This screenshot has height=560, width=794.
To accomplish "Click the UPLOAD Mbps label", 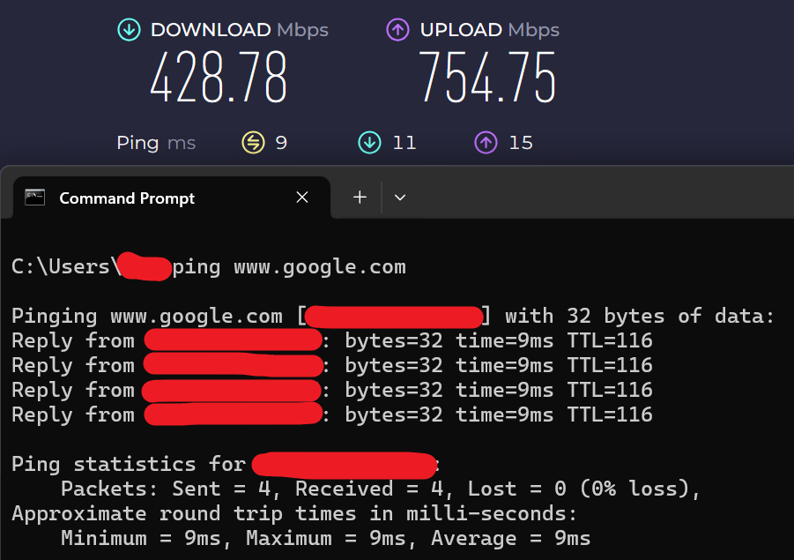I will (x=490, y=30).
